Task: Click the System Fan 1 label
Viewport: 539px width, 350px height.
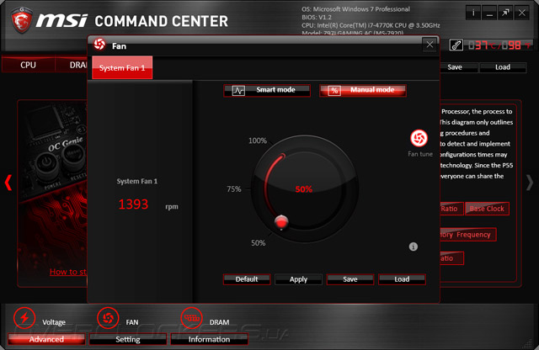Action: coord(136,182)
